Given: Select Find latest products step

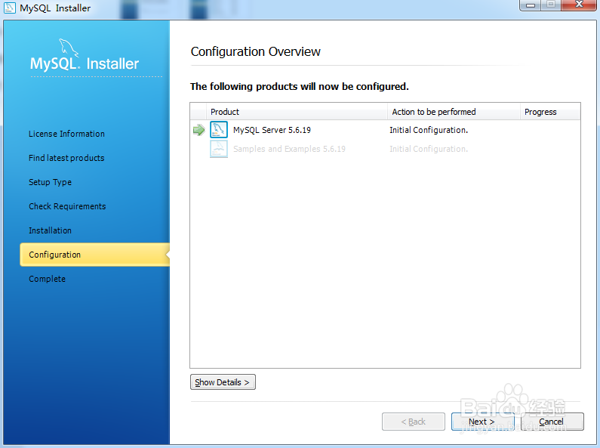Looking at the screenshot, I should (x=66, y=158).
